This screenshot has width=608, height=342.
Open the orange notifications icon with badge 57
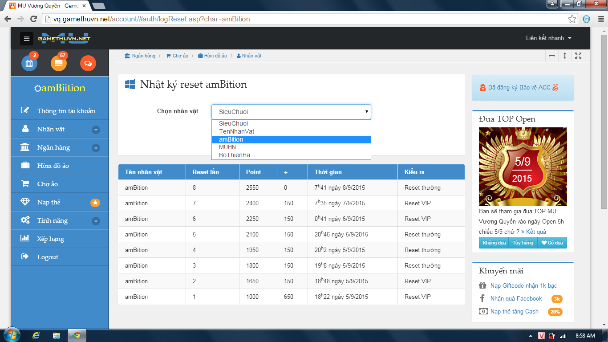[x=59, y=63]
